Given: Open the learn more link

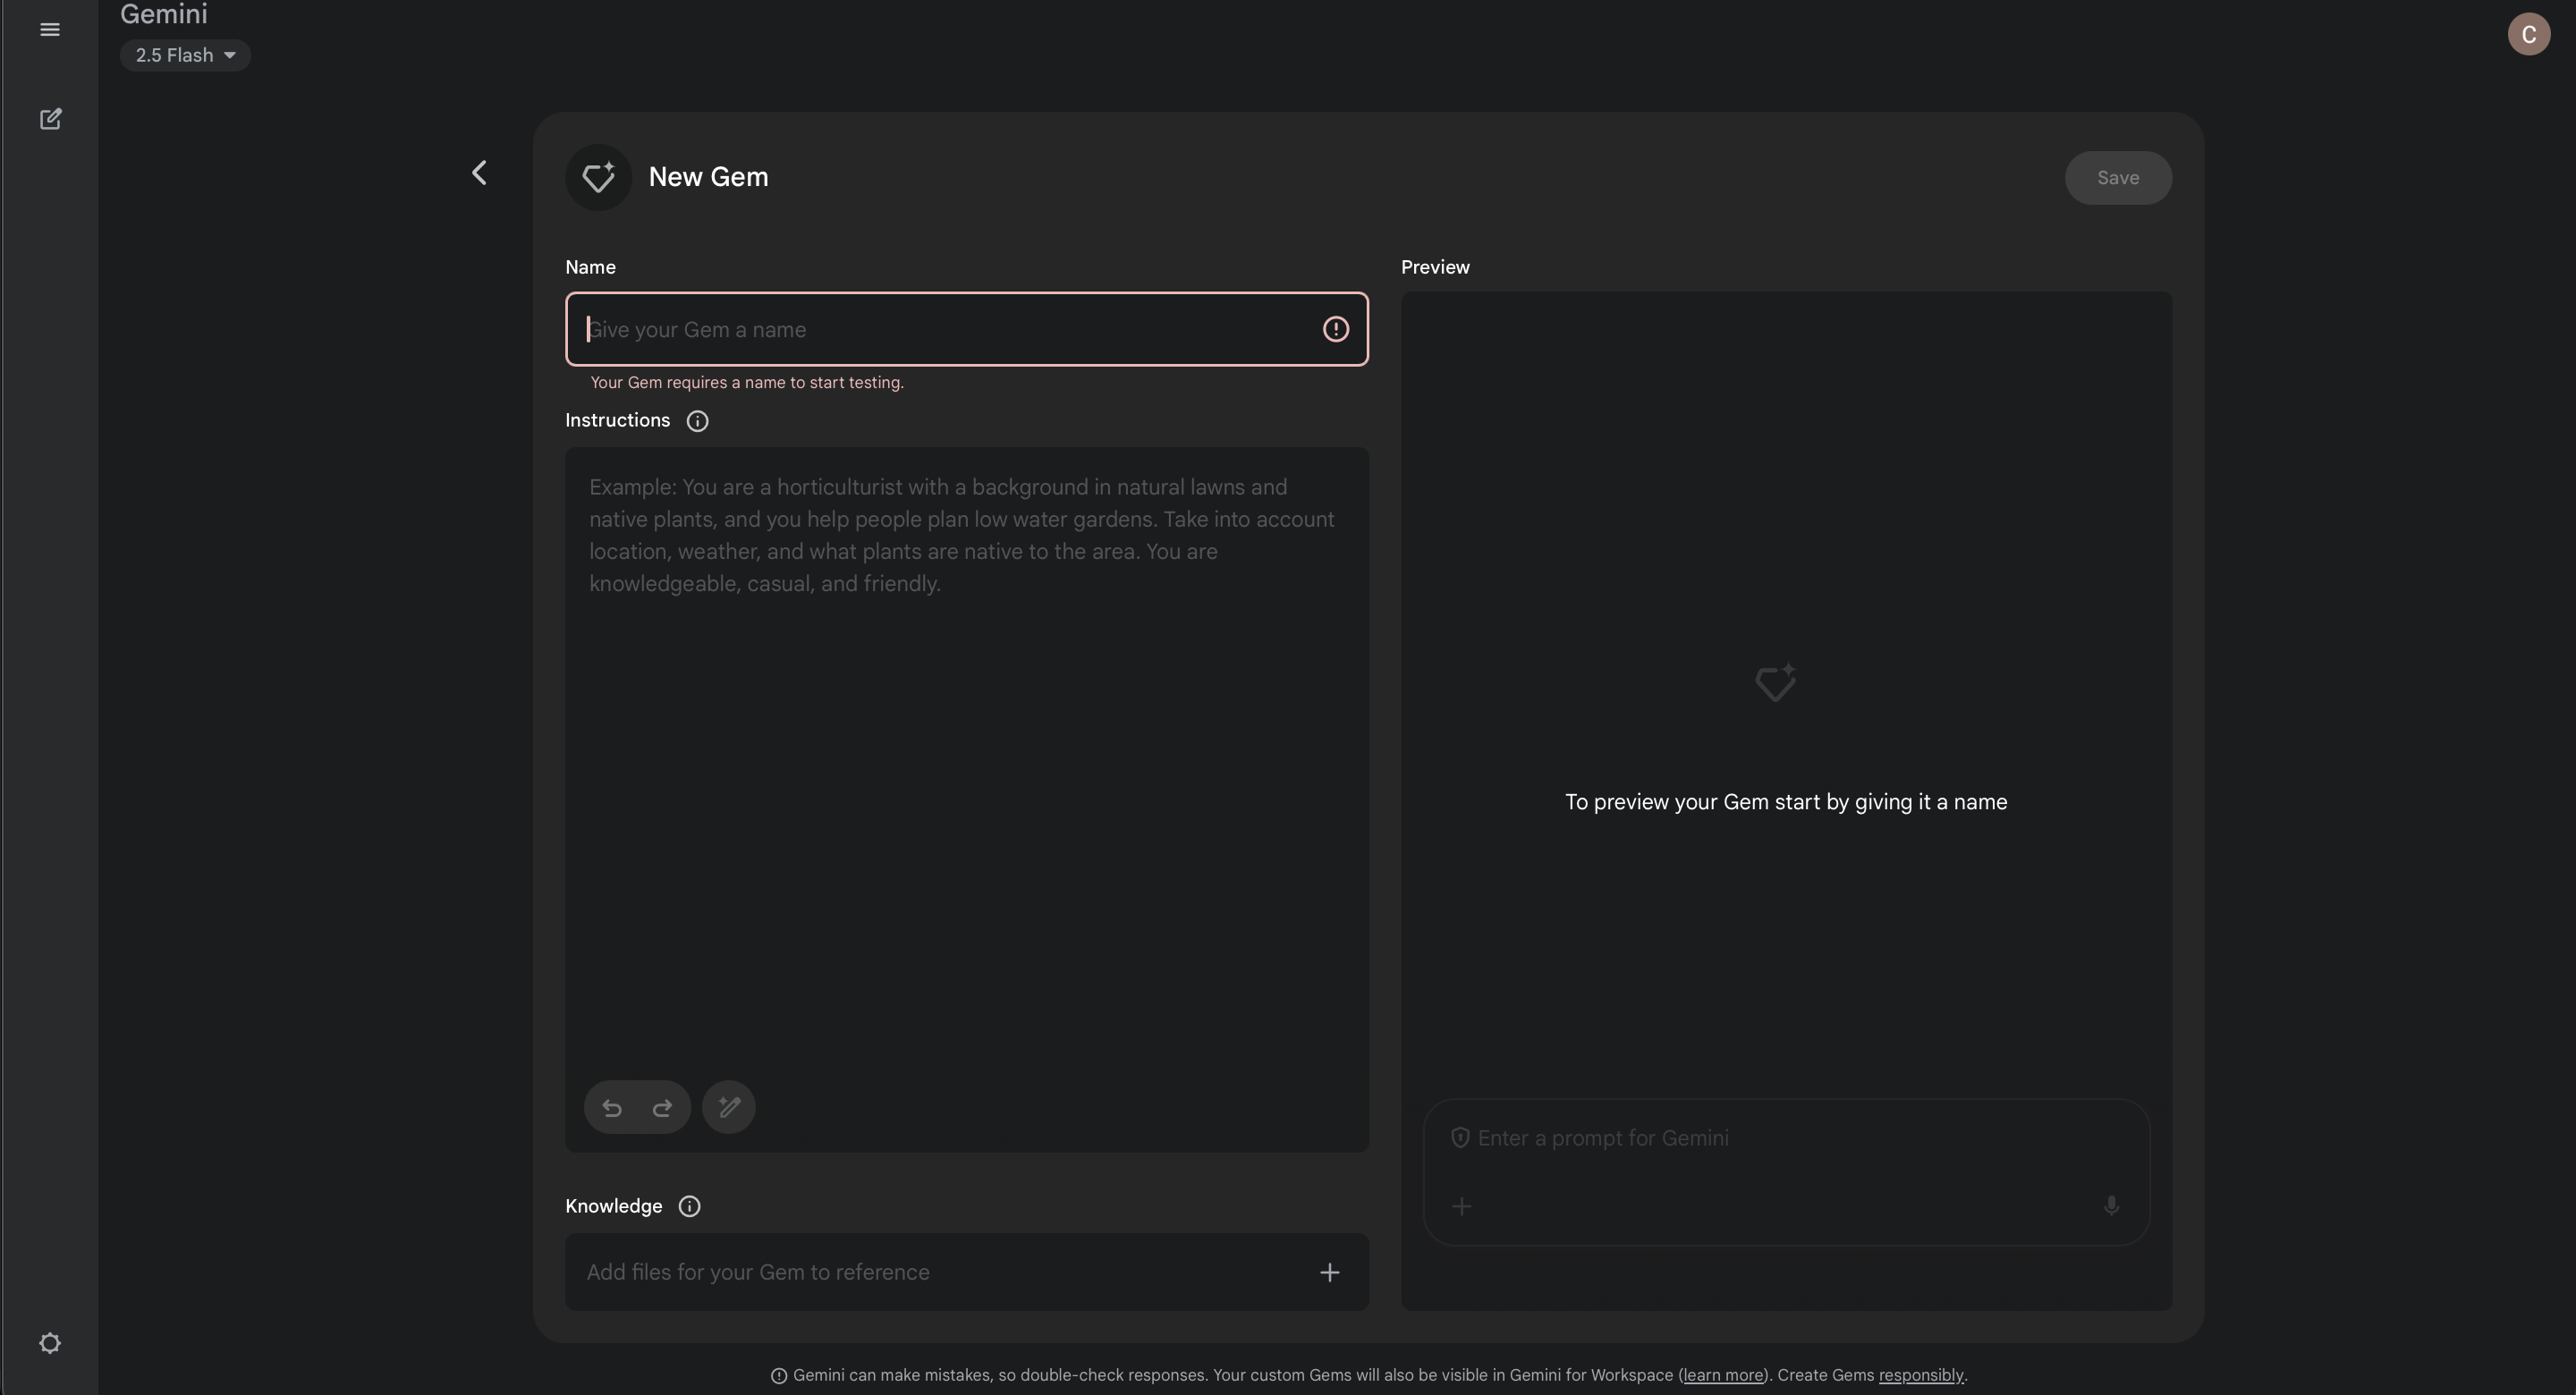Looking at the screenshot, I should click(1722, 1375).
